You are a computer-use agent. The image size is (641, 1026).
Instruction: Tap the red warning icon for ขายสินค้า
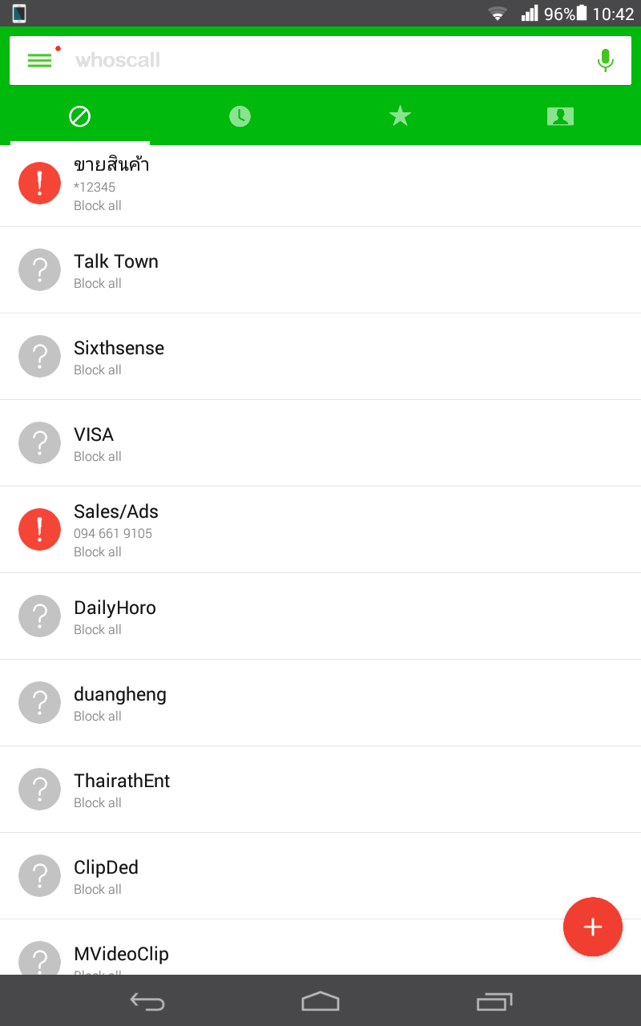39,183
